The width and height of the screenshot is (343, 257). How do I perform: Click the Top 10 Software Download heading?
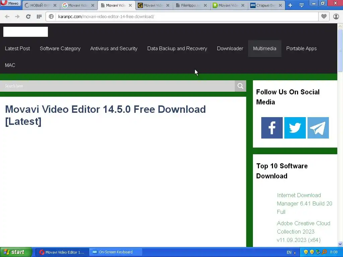coord(282,171)
